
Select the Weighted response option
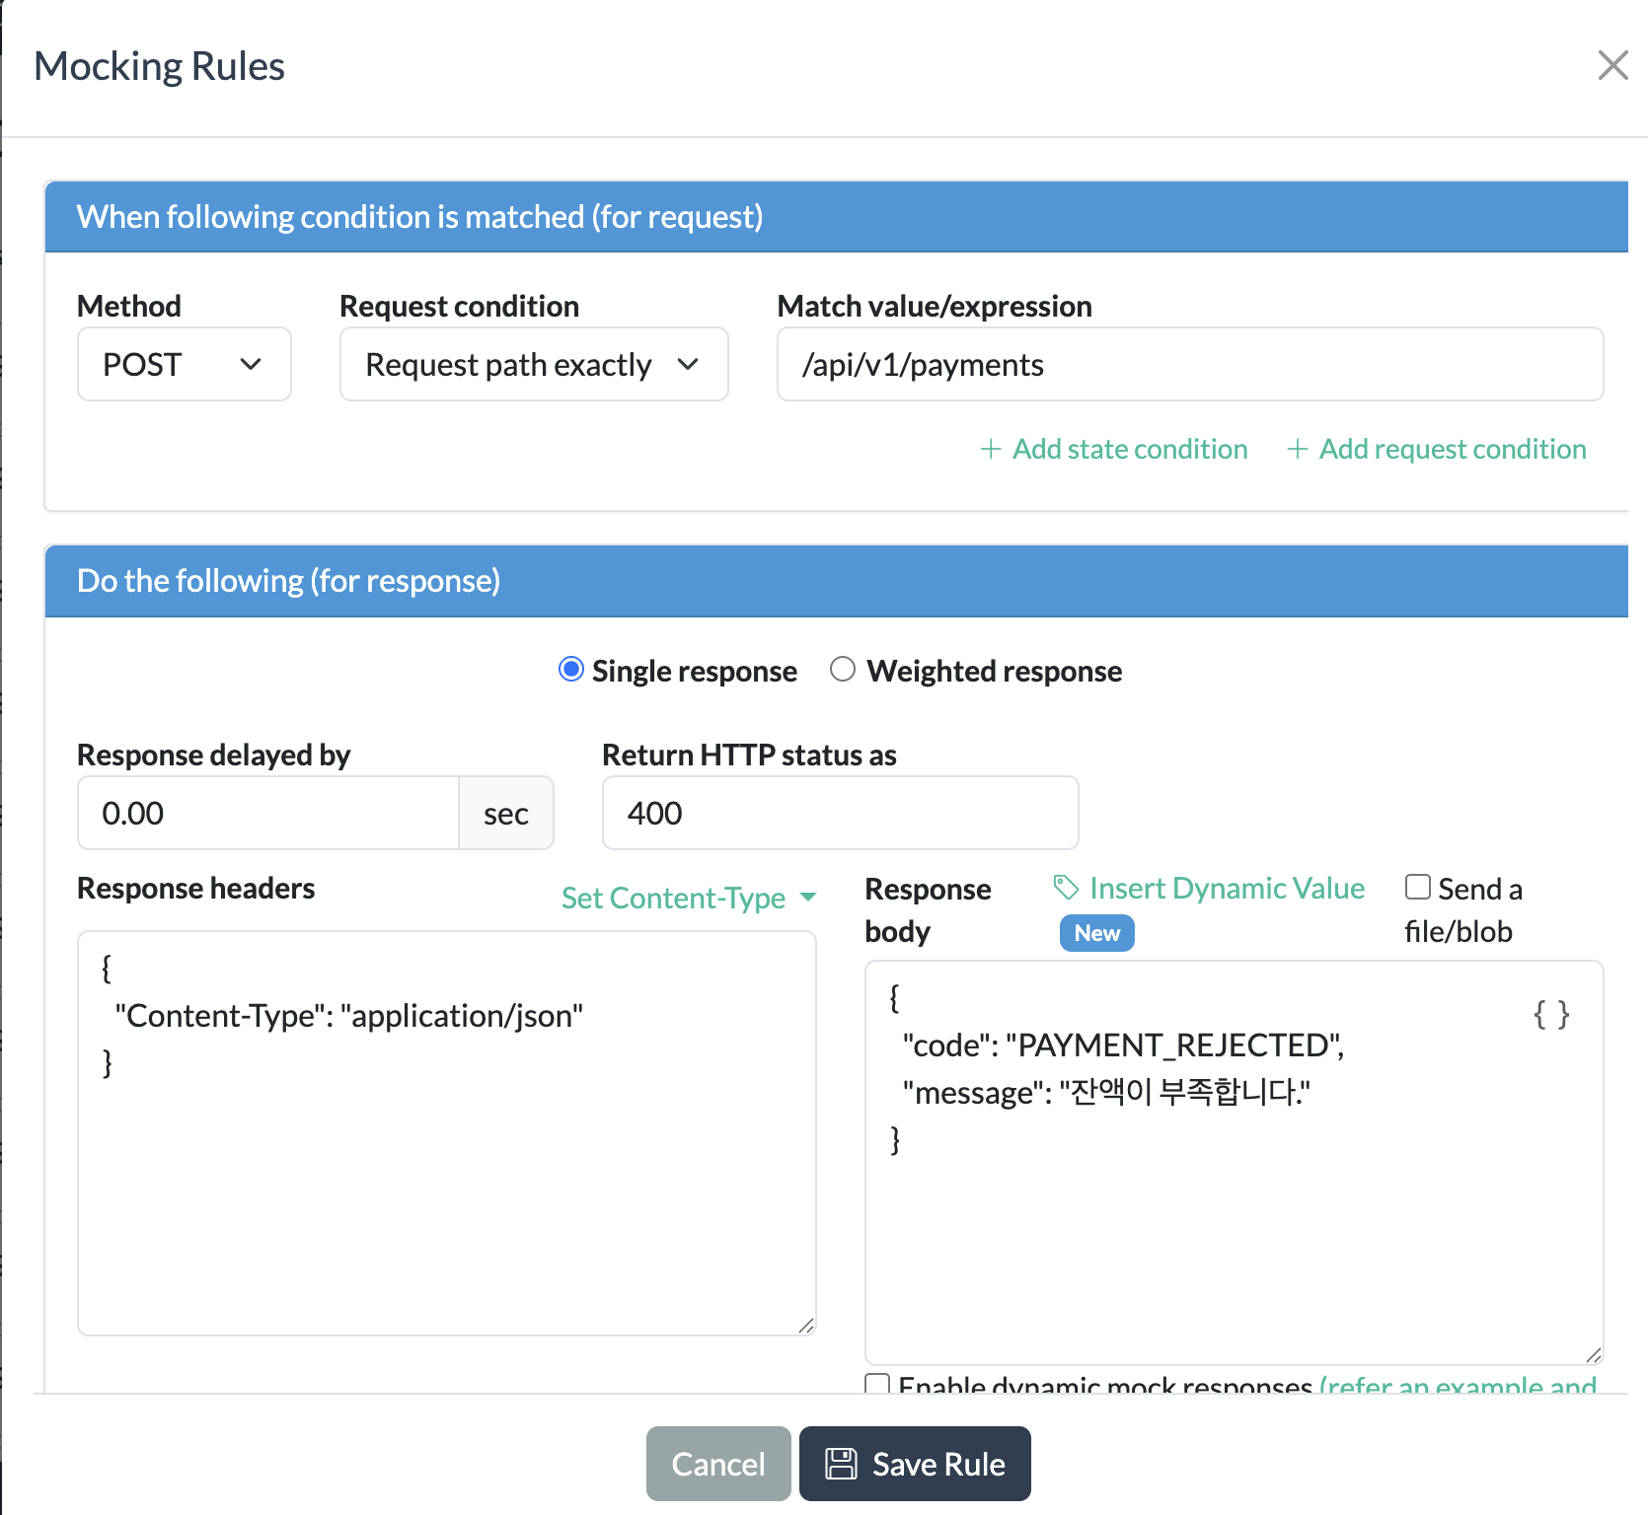(843, 670)
